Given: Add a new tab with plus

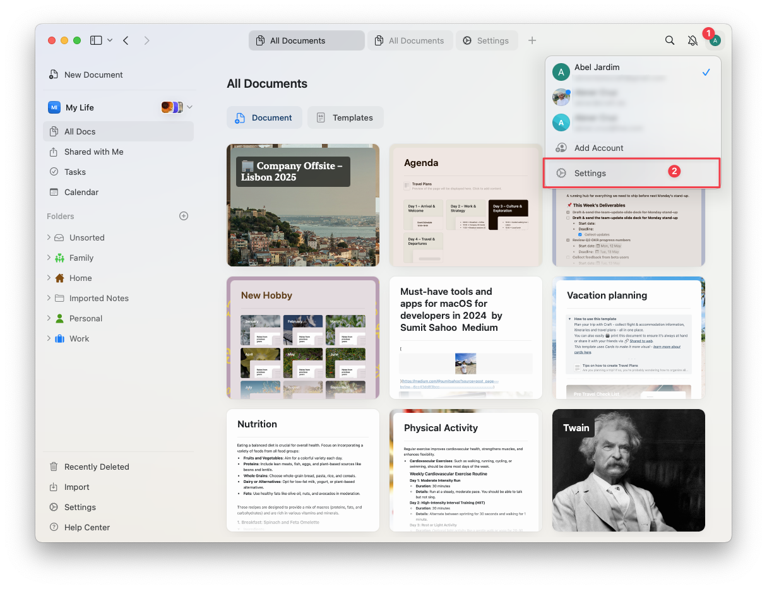Looking at the screenshot, I should click(532, 40).
